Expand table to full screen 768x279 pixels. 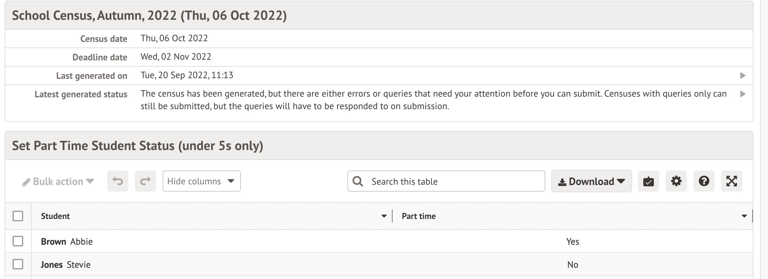732,181
